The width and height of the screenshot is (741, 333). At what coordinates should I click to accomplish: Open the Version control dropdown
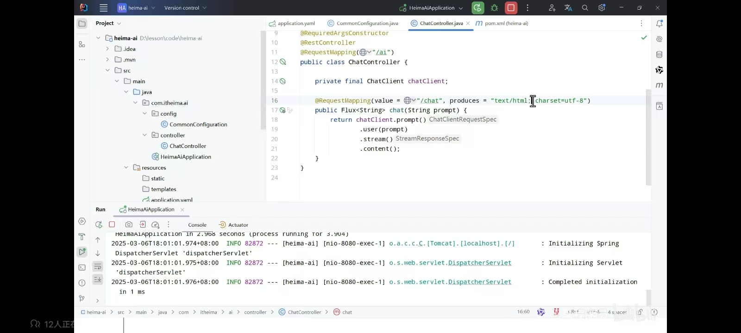[185, 8]
